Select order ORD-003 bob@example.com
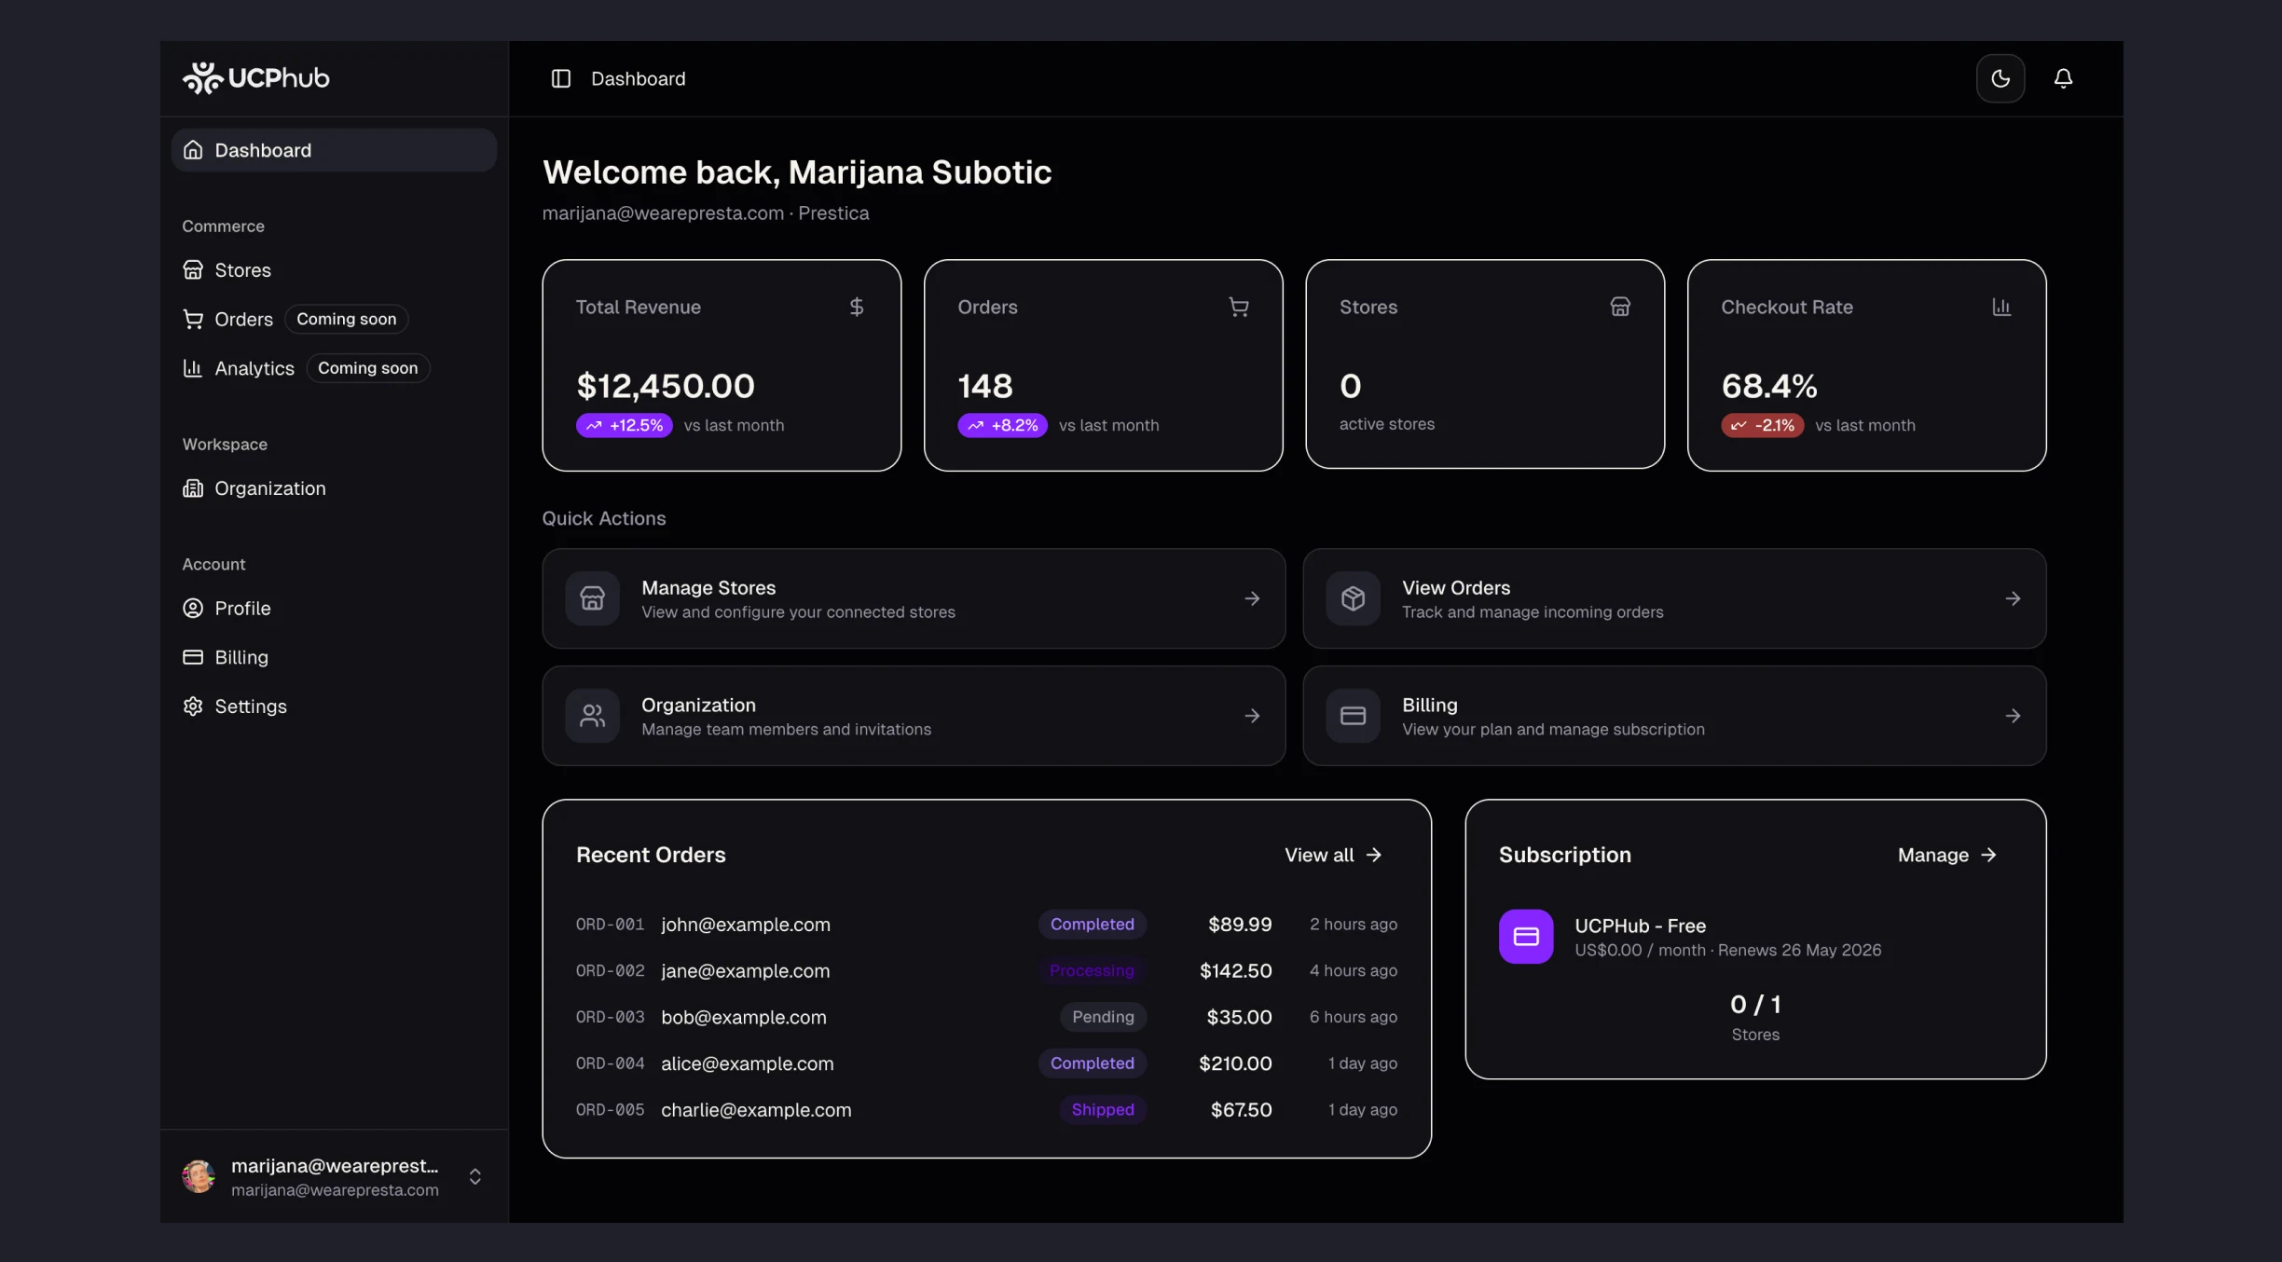Image resolution: width=2282 pixels, height=1262 pixels. pos(986,1018)
